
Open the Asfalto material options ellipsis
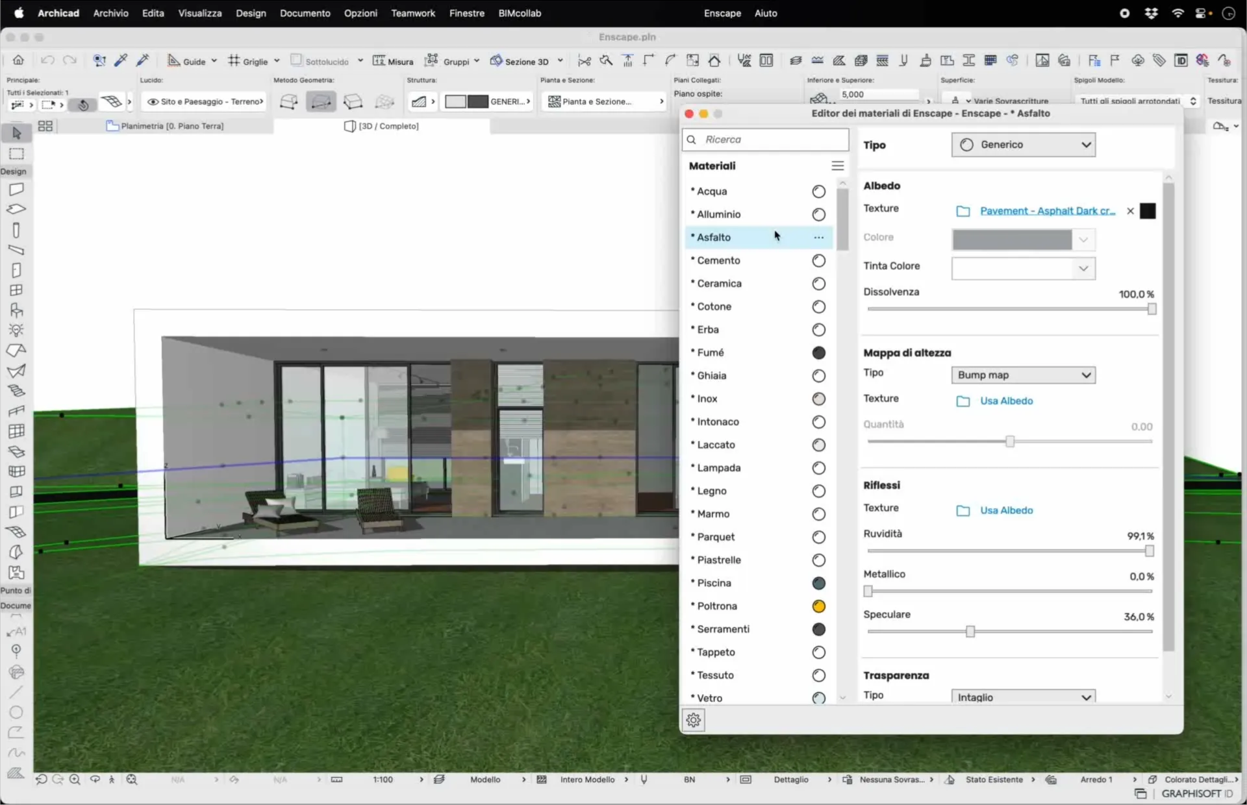pos(818,238)
